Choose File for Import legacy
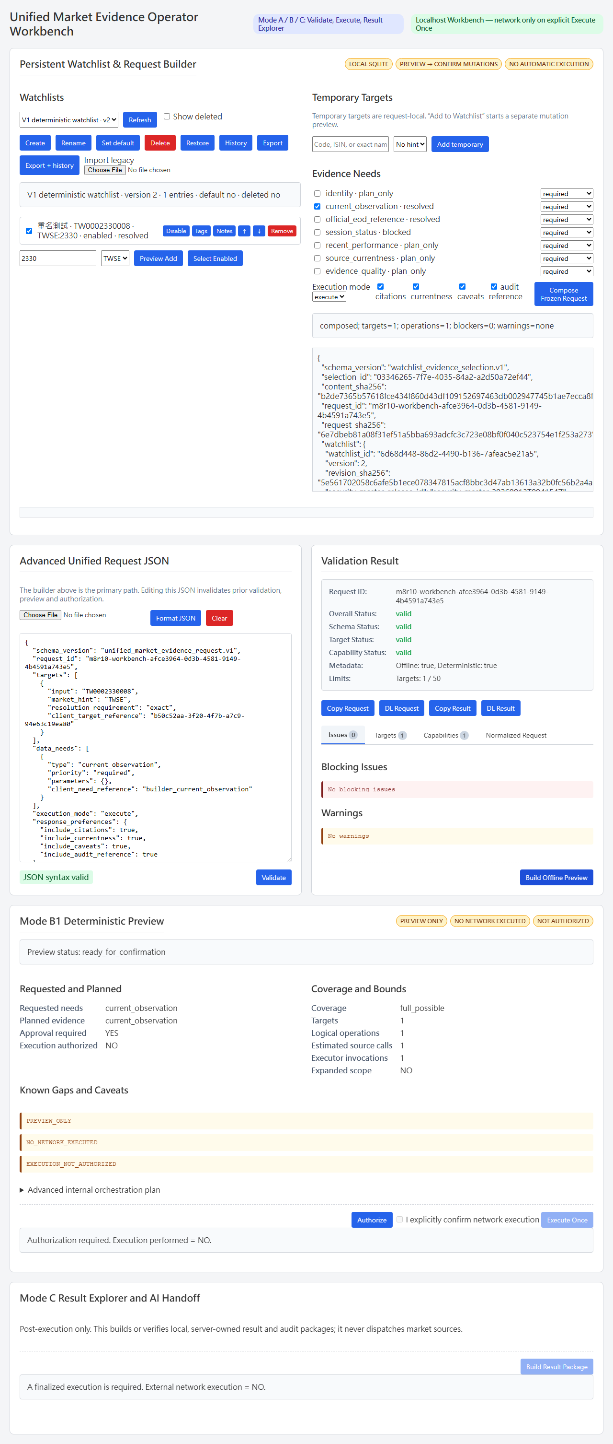Image resolution: width=613 pixels, height=1444 pixels. [x=105, y=170]
